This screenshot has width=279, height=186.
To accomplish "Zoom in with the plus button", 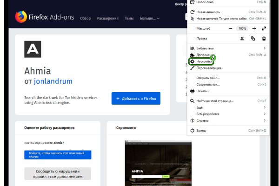I will (254, 28).
